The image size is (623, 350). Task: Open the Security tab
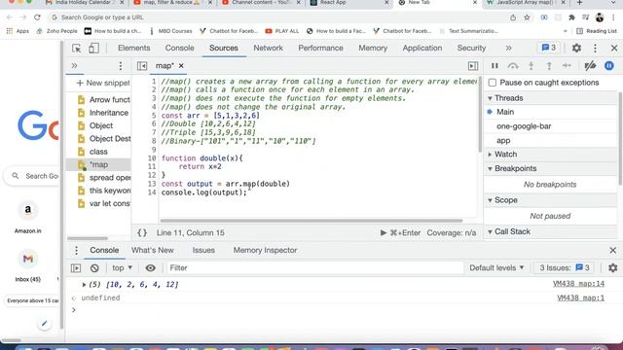pyautogui.click(x=471, y=48)
